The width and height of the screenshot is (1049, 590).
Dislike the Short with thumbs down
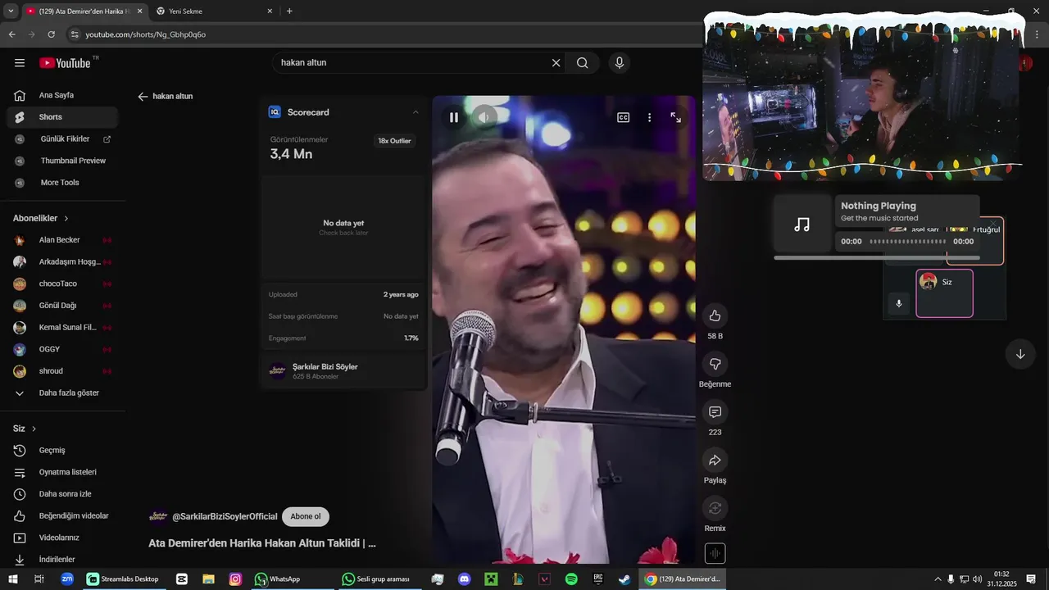click(715, 364)
